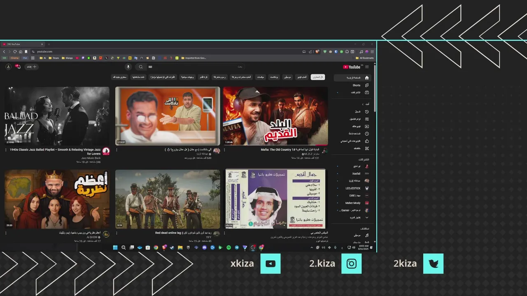Open Spotify from the taskbar
Screen dimensions: 527x296
pyautogui.click(x=229, y=247)
